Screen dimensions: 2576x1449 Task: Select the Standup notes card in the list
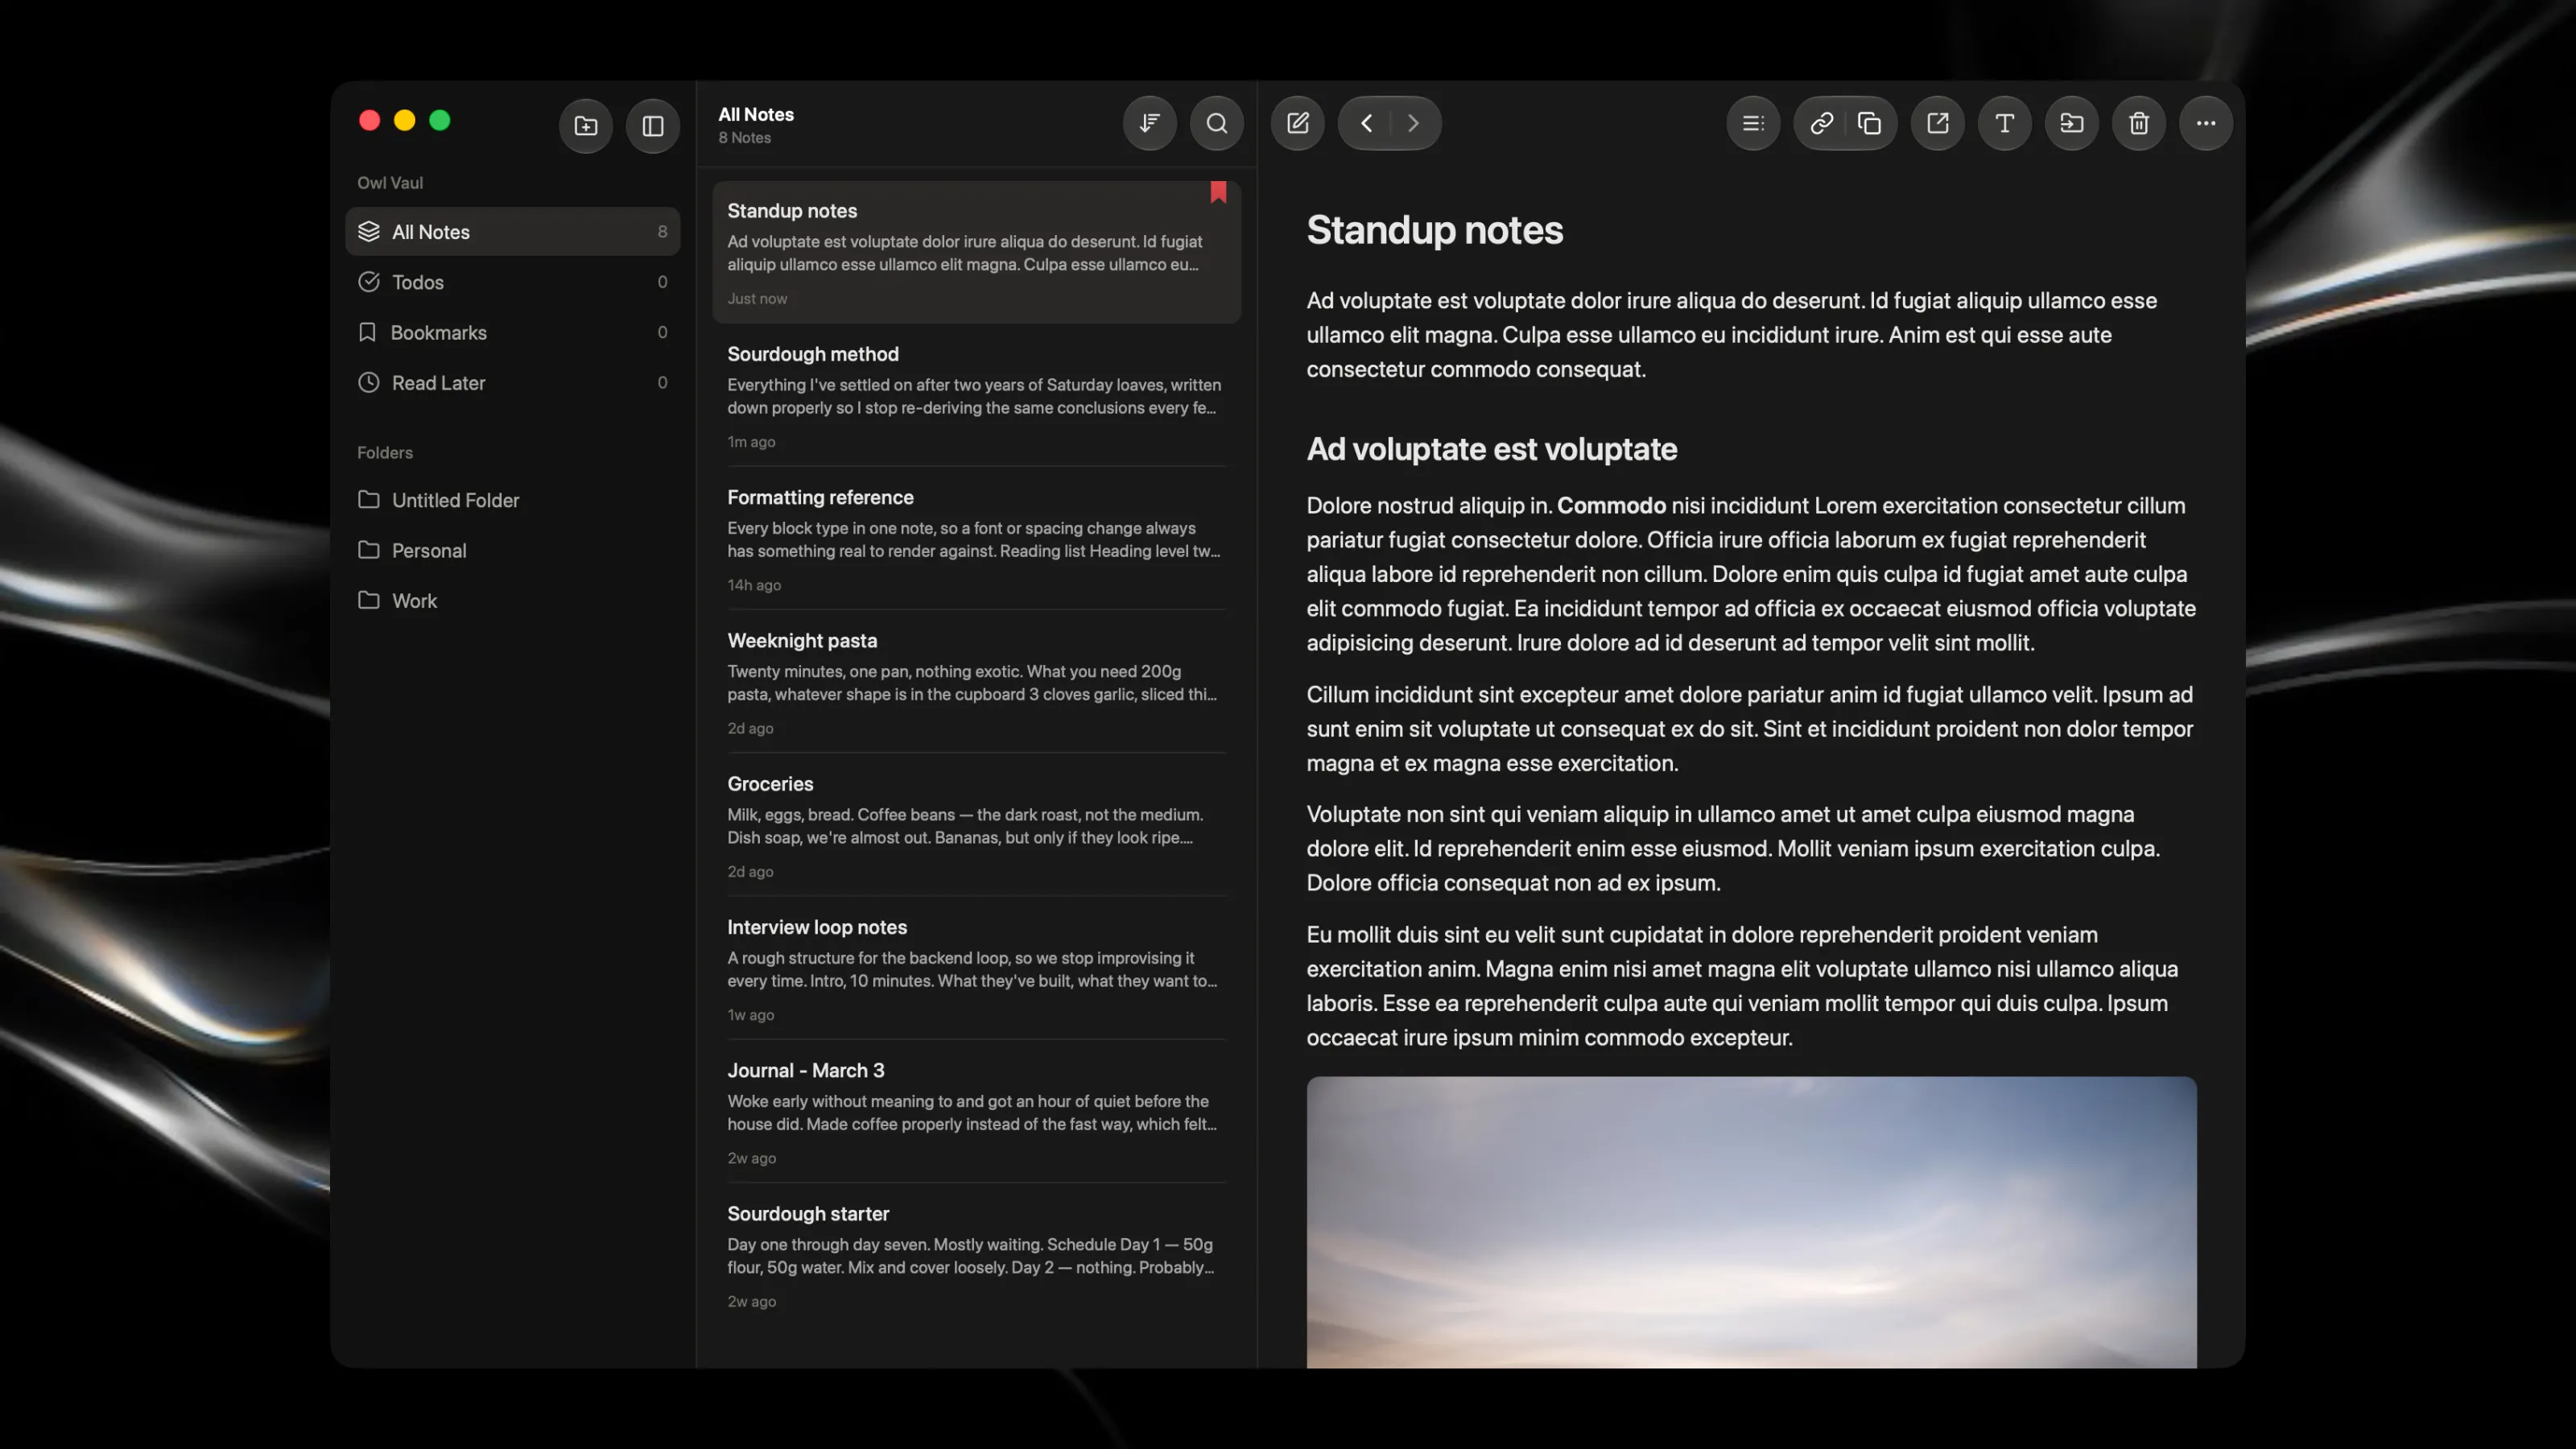[x=976, y=252]
